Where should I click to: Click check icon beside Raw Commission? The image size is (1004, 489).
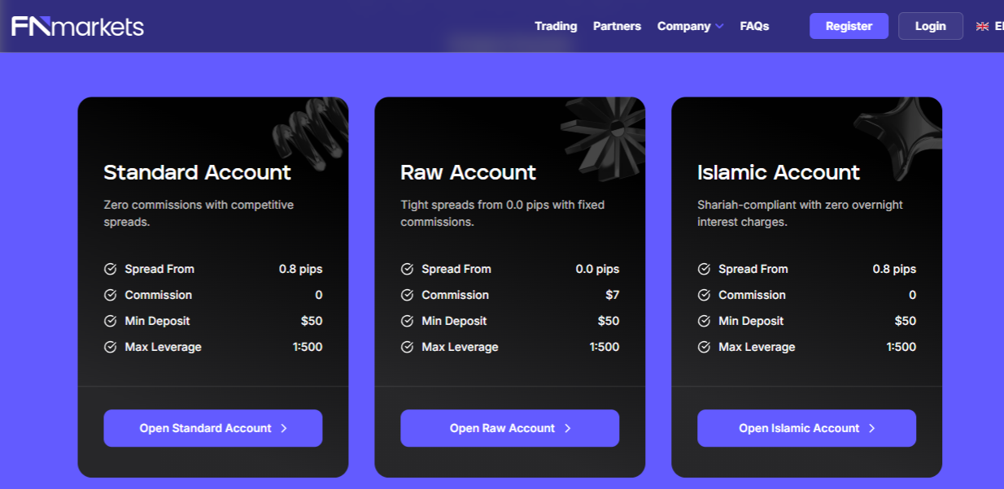coord(408,295)
